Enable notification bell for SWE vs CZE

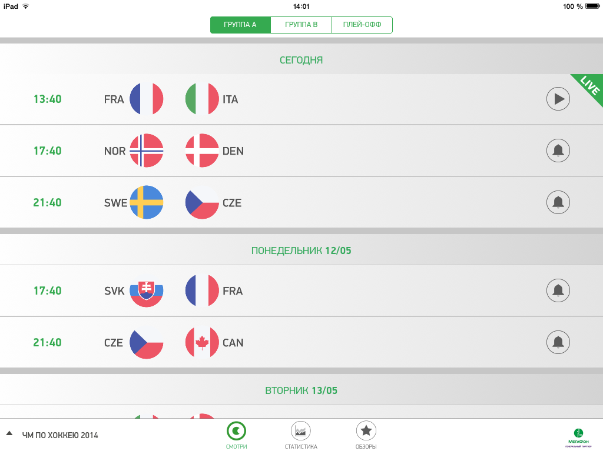558,202
